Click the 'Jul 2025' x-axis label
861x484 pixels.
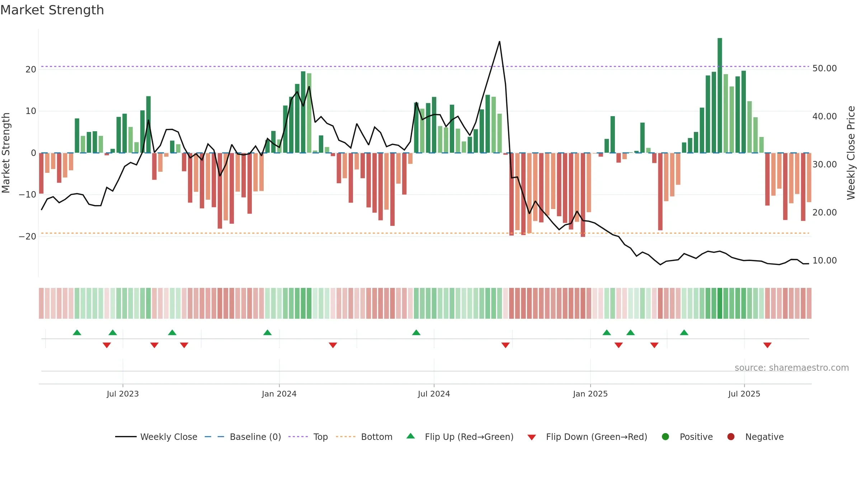(744, 394)
